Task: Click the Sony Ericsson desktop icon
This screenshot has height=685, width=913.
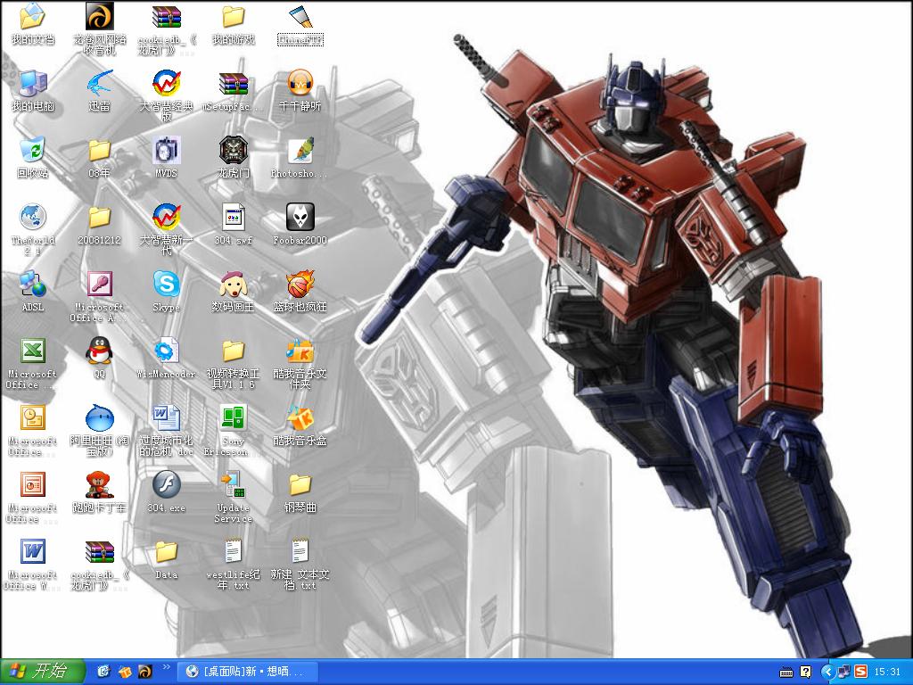Action: 234,419
